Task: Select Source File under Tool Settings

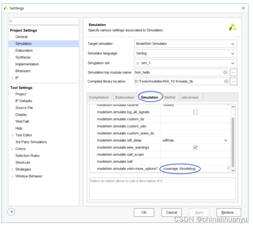Action: pos(24,108)
